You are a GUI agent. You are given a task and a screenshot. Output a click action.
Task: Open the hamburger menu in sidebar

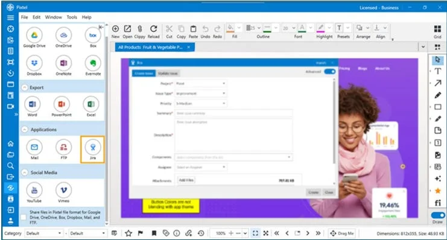coord(10,17)
